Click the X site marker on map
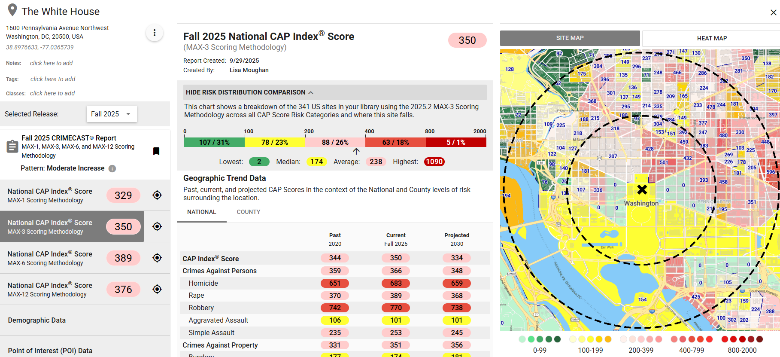This screenshot has width=780, height=357. 642,189
